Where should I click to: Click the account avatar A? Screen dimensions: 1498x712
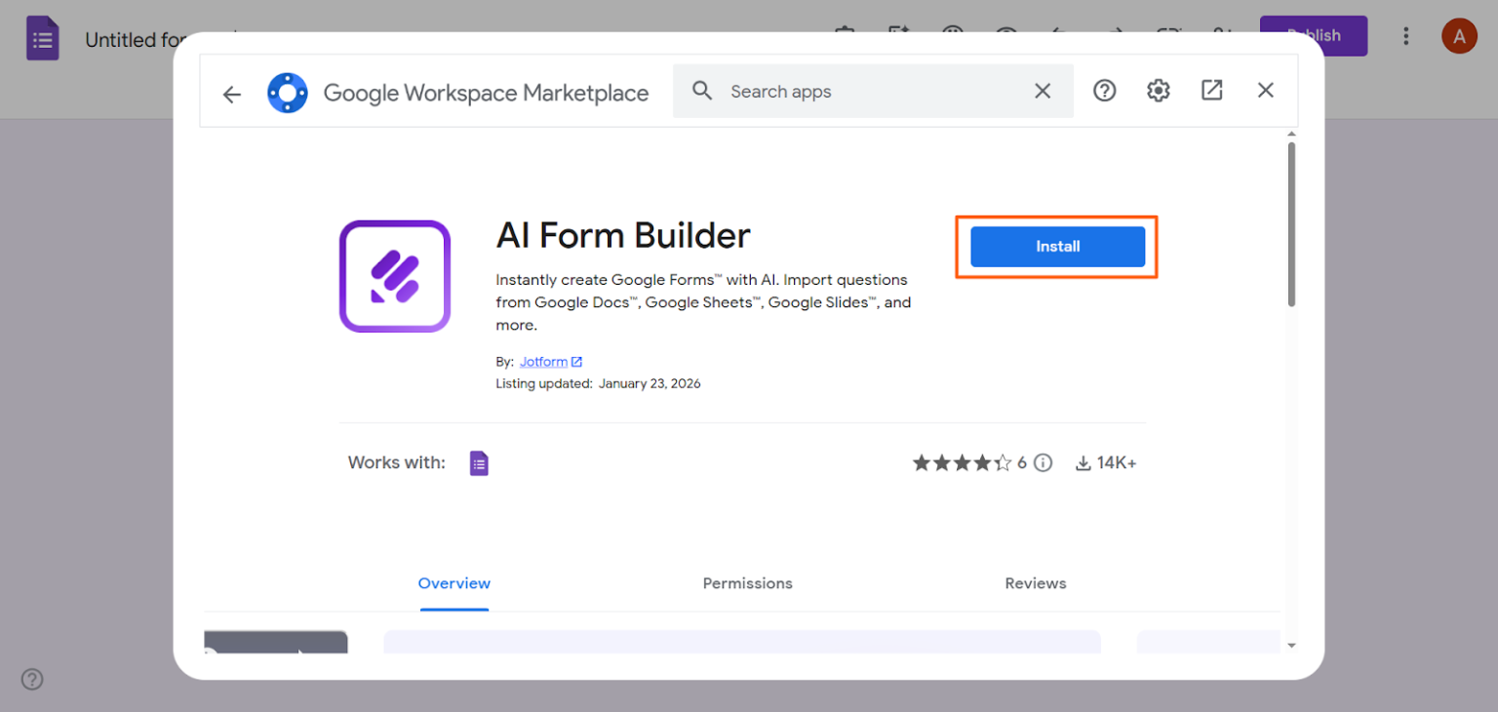click(x=1459, y=36)
